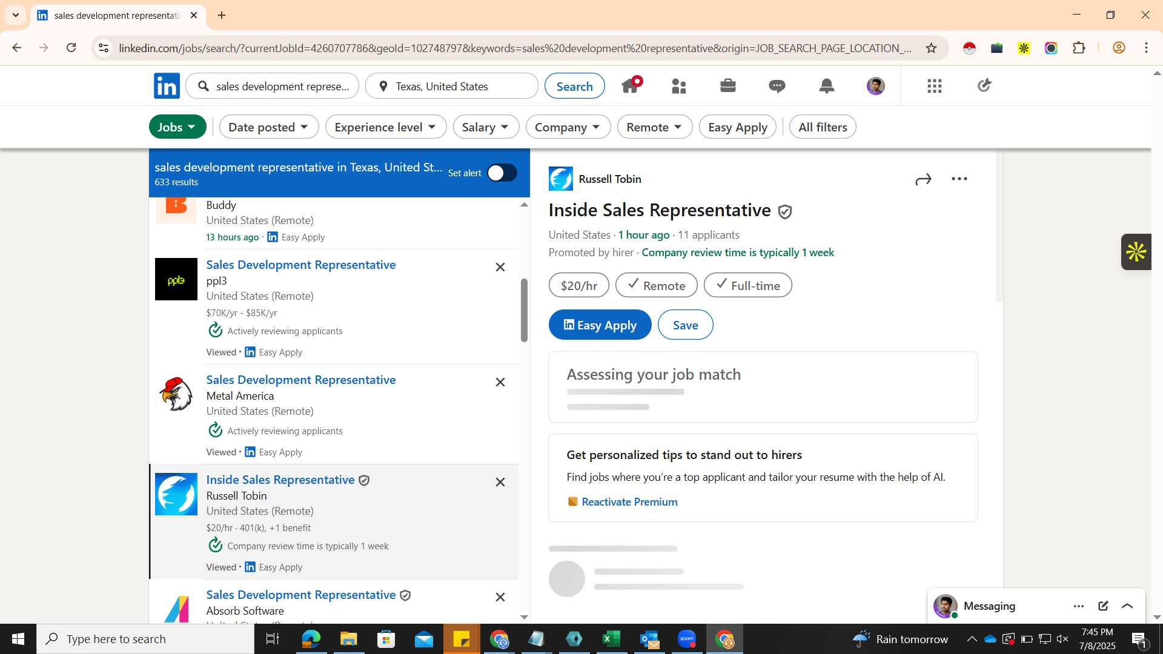Image resolution: width=1163 pixels, height=654 pixels.
Task: Toggle the Set alert switch
Action: click(502, 173)
